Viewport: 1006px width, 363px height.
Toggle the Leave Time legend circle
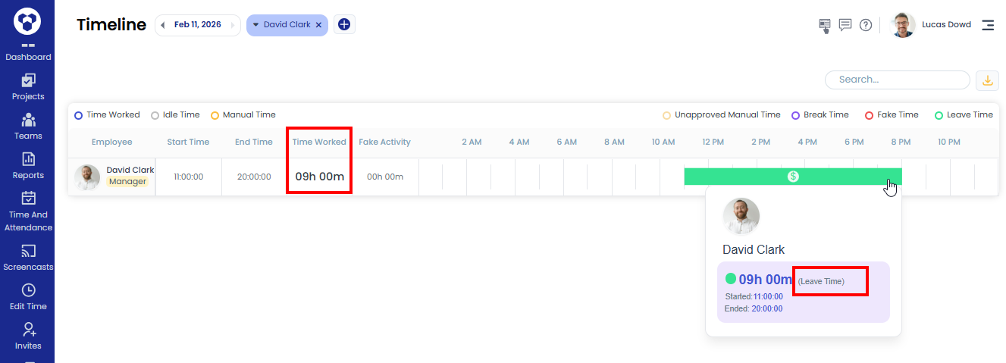click(x=939, y=115)
